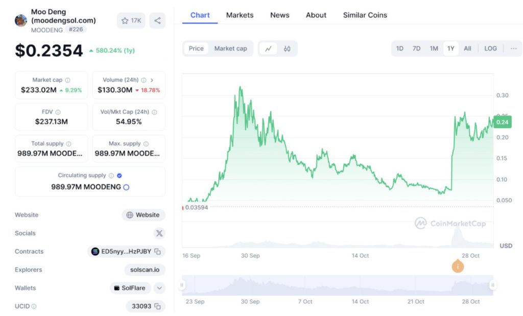Click right handle of range slider

point(493,285)
